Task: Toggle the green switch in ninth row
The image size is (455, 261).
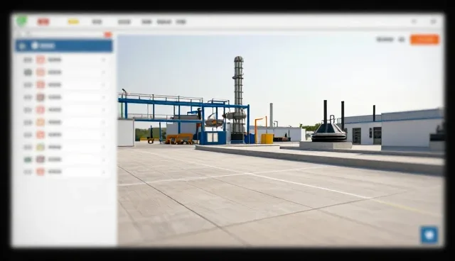Action: [x=28, y=160]
